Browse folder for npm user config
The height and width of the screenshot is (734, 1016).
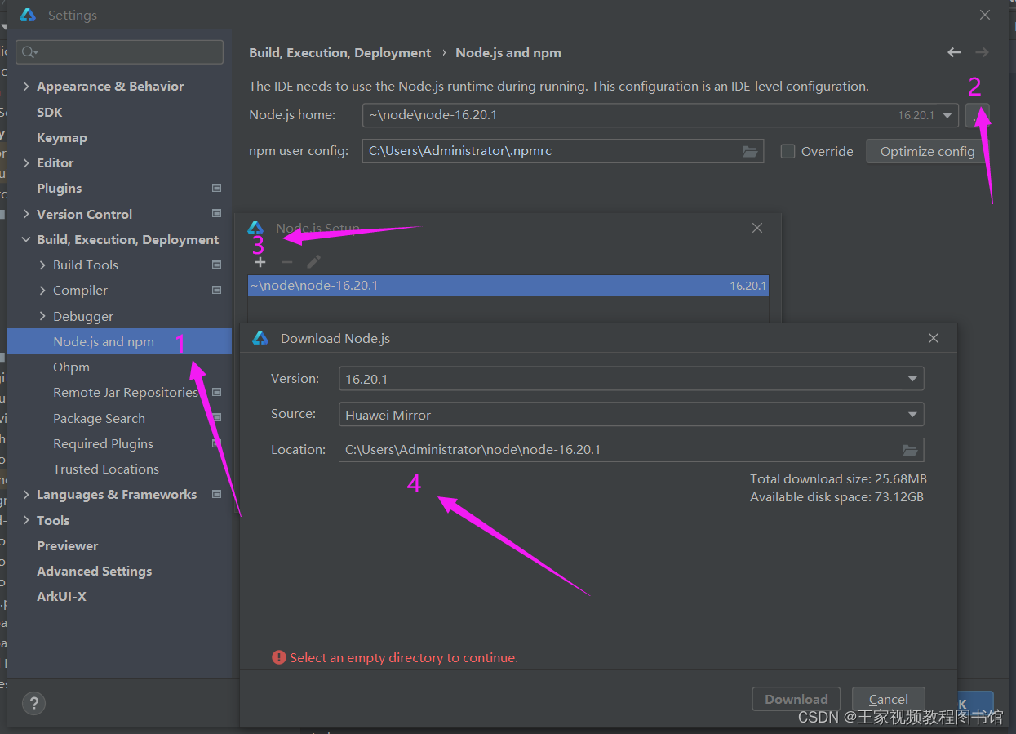[750, 151]
